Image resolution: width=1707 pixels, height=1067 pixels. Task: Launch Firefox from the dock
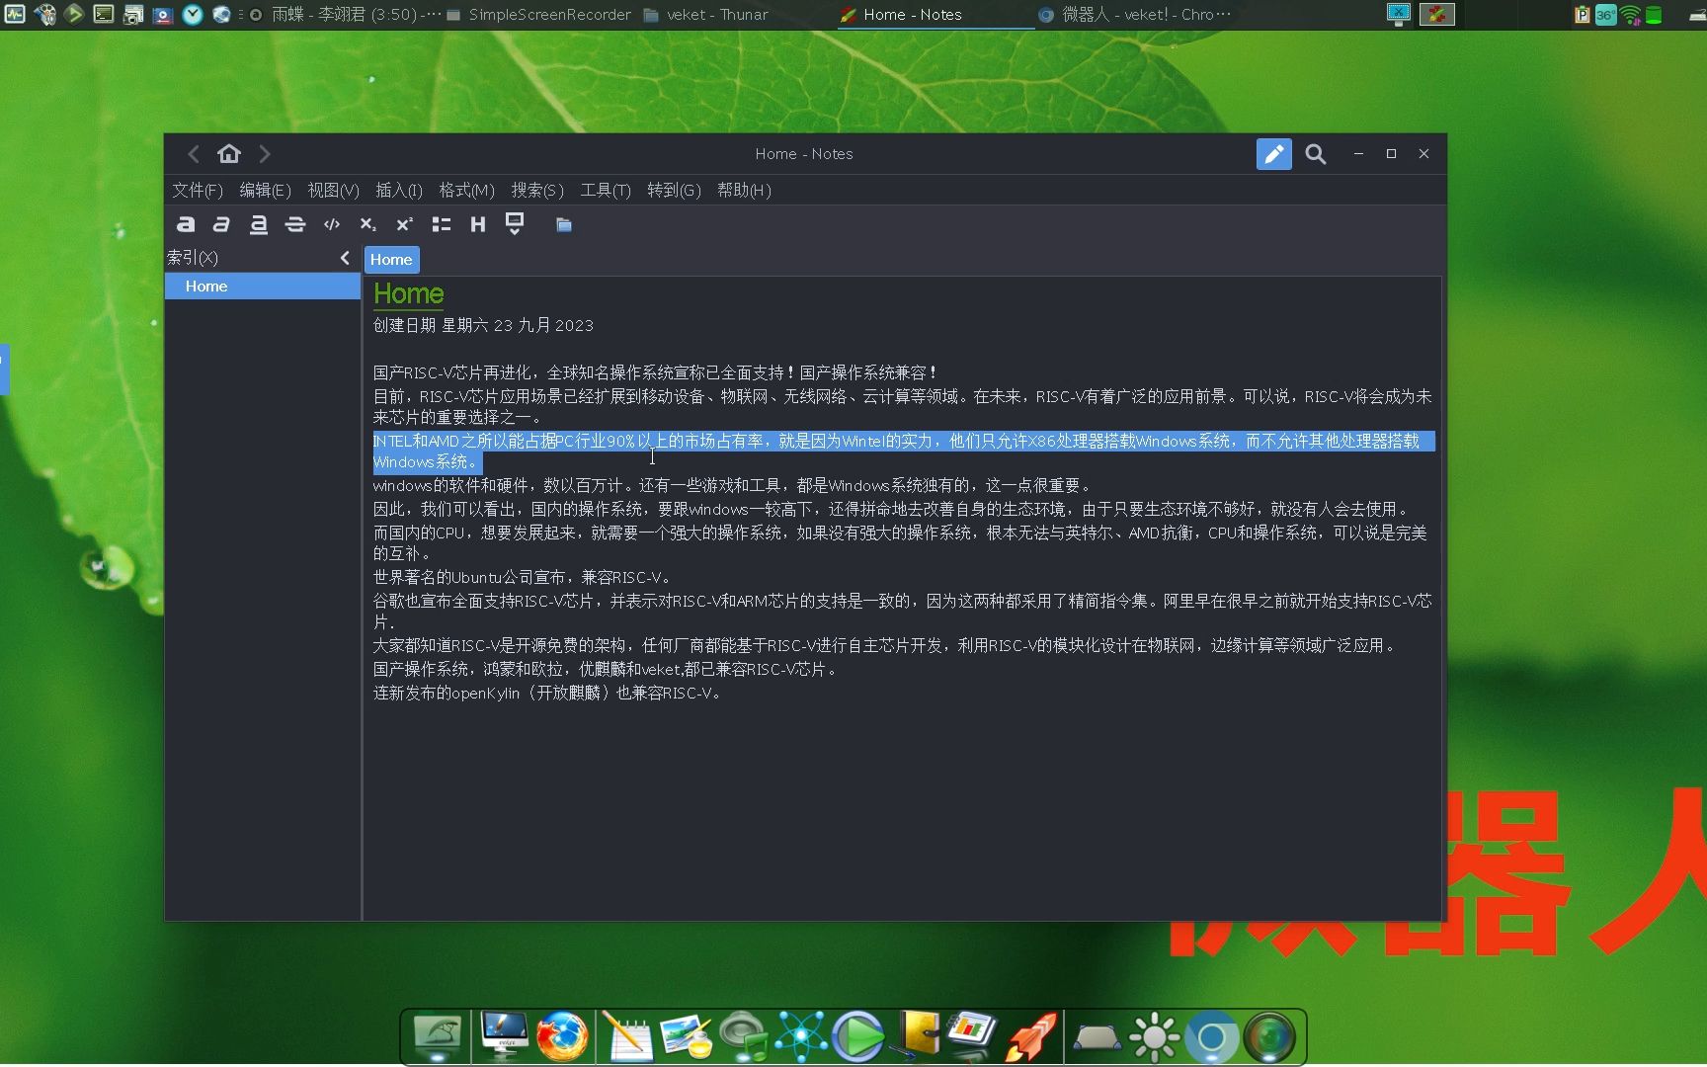tap(562, 1035)
